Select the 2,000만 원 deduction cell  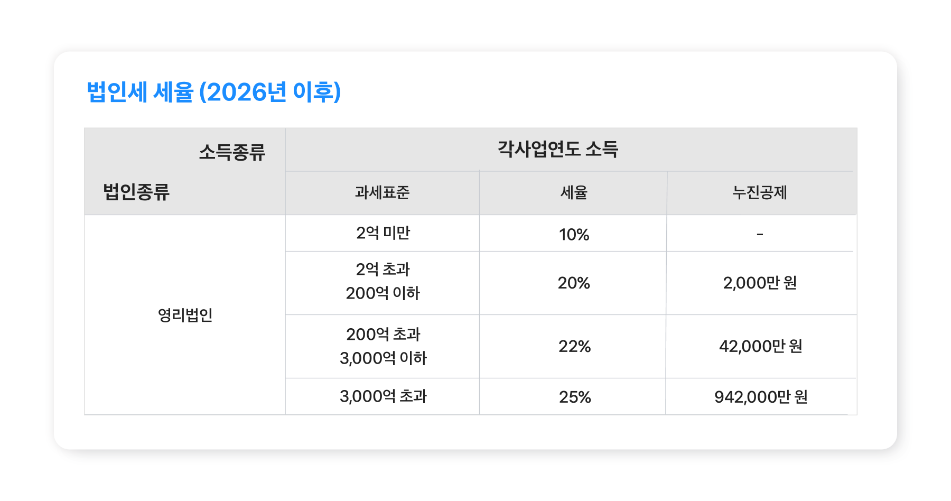click(760, 283)
